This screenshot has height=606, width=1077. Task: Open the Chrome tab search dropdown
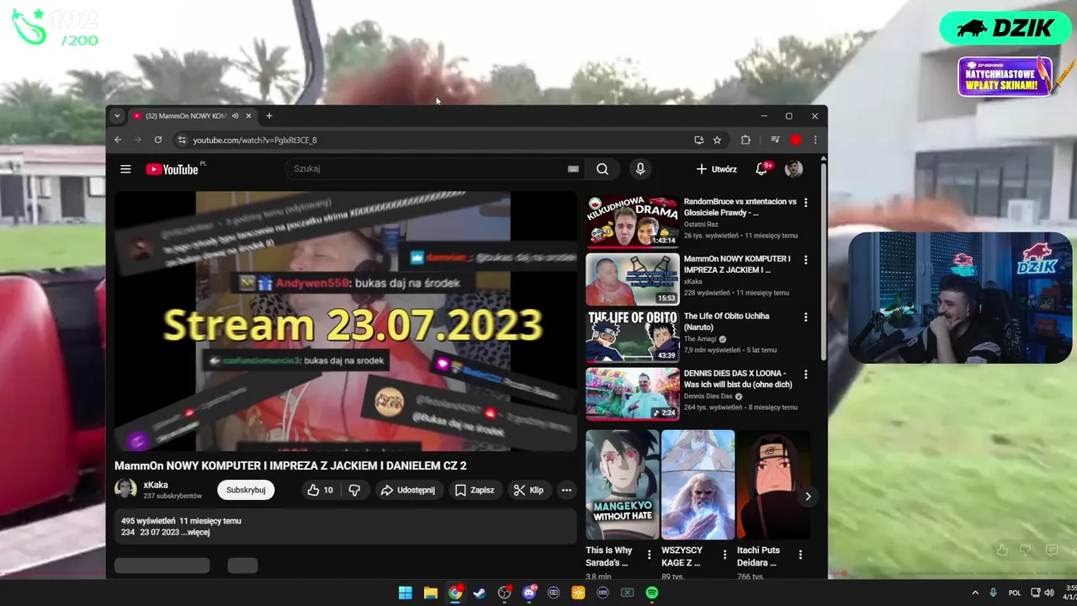(x=117, y=116)
